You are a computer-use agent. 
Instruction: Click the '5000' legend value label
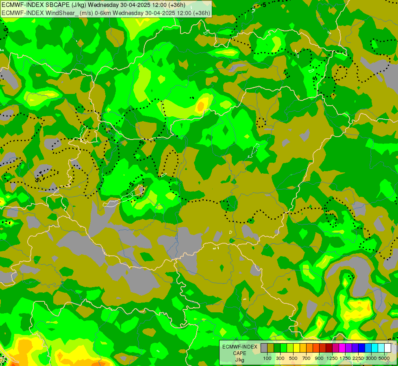tap(384, 358)
